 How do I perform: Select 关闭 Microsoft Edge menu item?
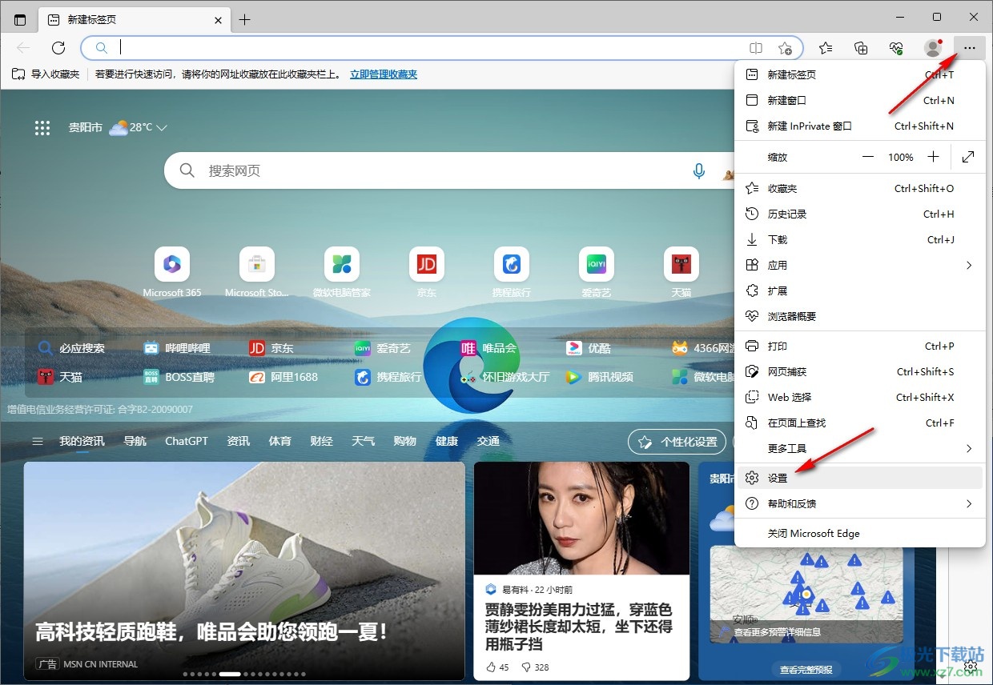click(860, 533)
